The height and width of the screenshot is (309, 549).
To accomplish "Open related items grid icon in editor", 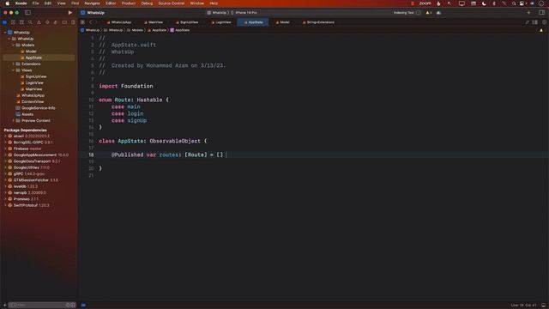I will coord(82,22).
